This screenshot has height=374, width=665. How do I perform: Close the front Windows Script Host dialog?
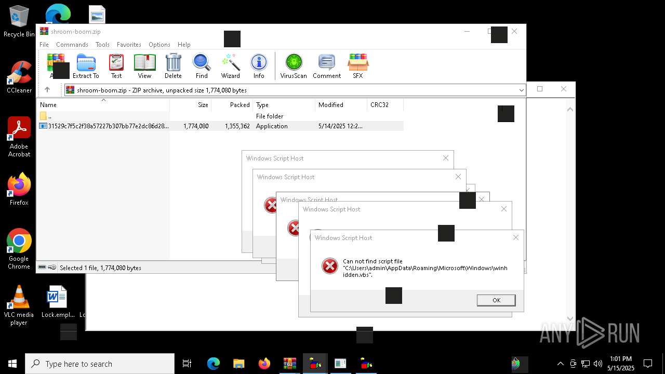[x=515, y=237]
